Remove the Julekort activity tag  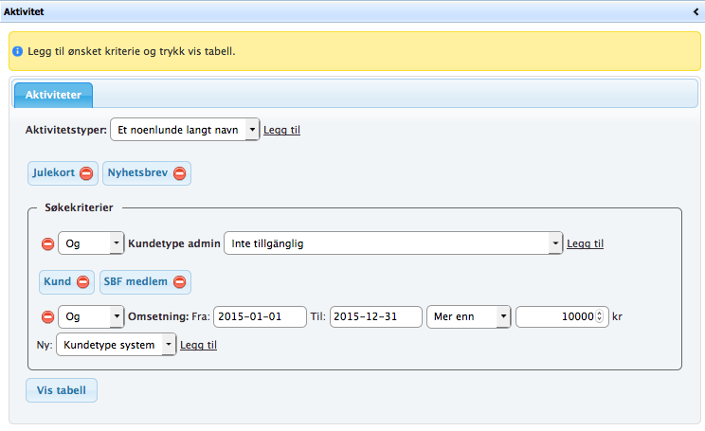tap(86, 173)
